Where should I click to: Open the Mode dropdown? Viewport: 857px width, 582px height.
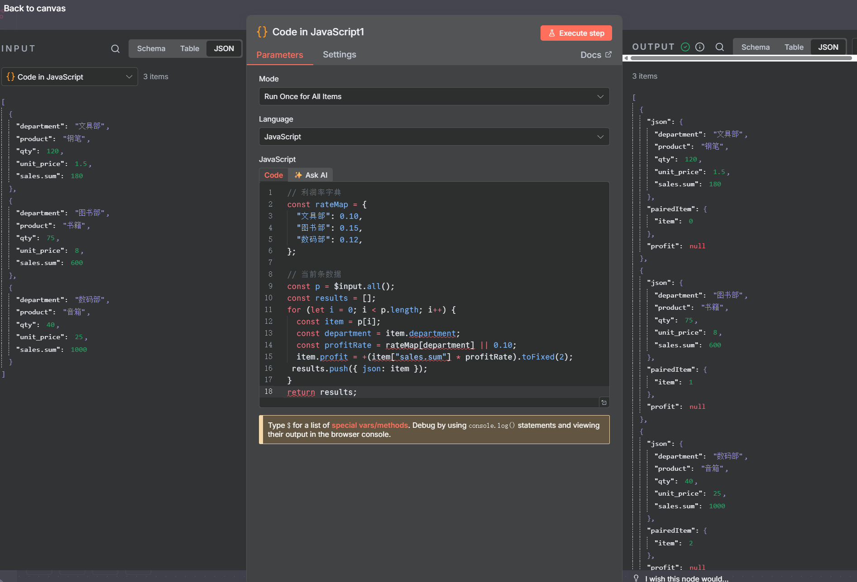(434, 96)
